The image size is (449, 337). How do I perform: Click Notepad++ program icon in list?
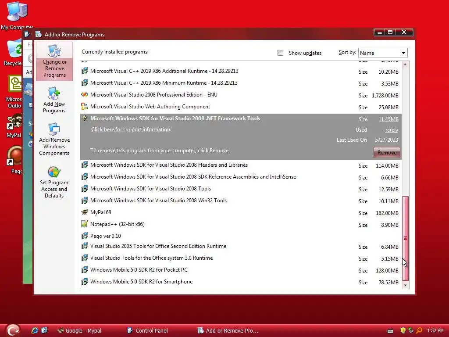coord(85,224)
